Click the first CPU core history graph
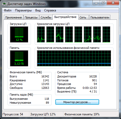 [41, 35]
